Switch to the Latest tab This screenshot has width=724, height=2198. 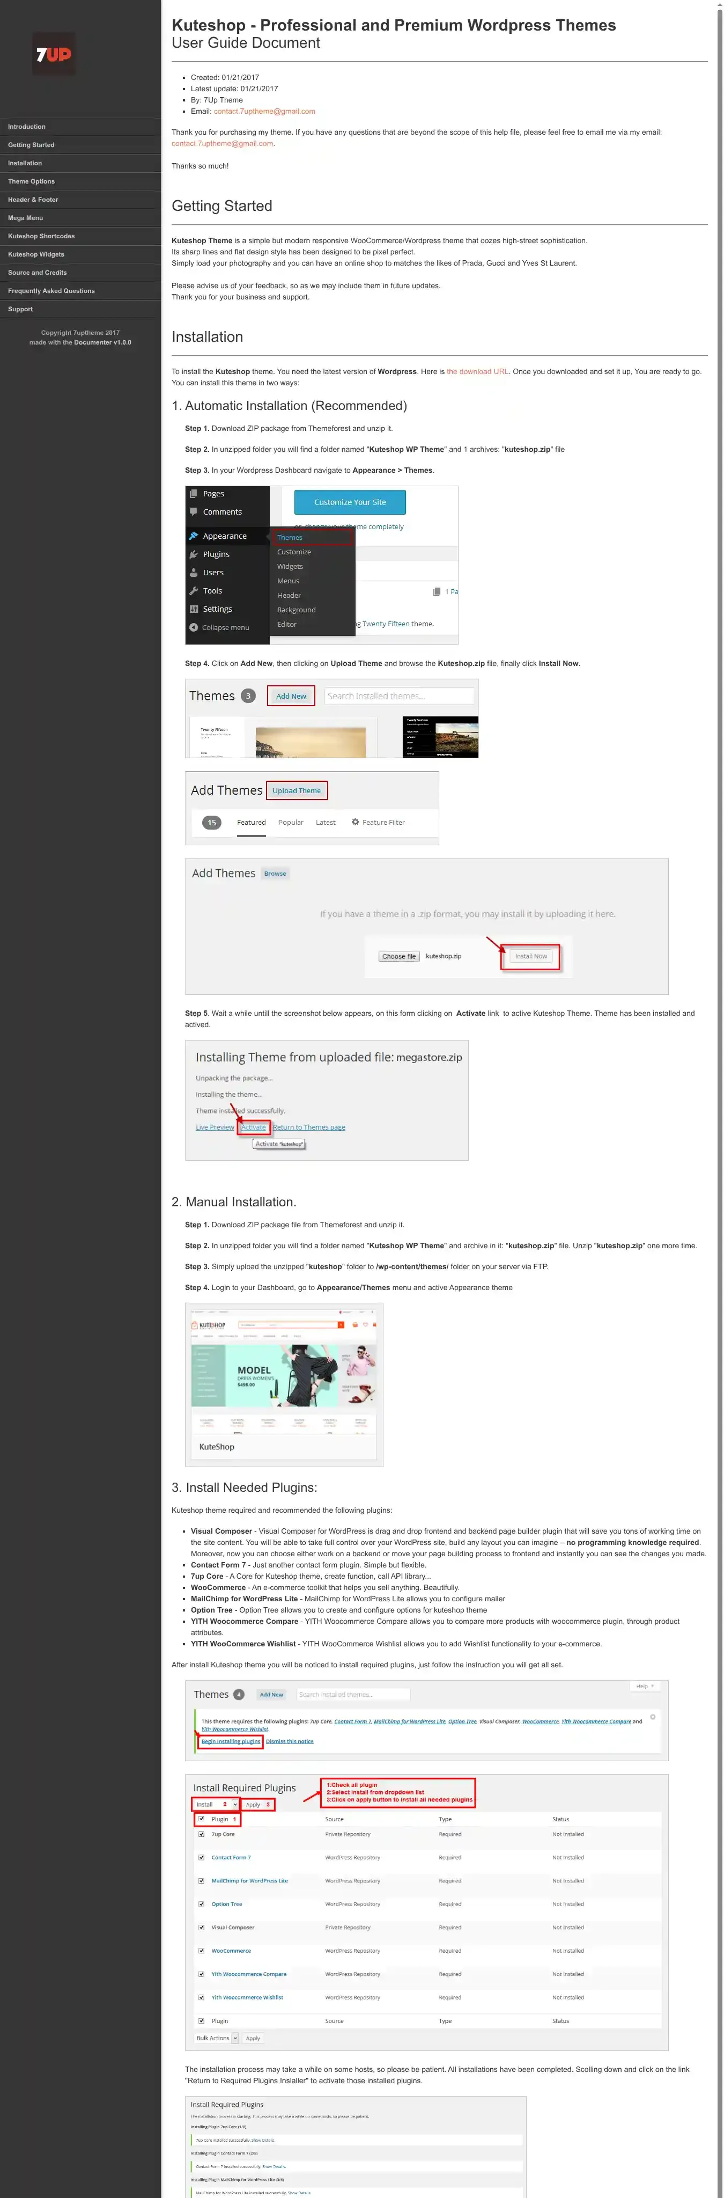coord(326,823)
